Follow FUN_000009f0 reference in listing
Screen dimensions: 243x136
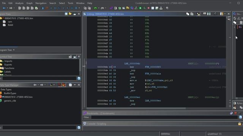[x=153, y=67]
